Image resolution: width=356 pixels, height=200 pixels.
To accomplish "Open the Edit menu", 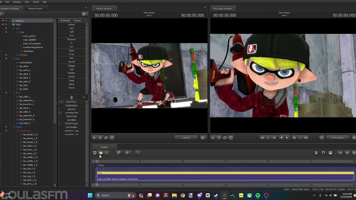I will (7, 2).
